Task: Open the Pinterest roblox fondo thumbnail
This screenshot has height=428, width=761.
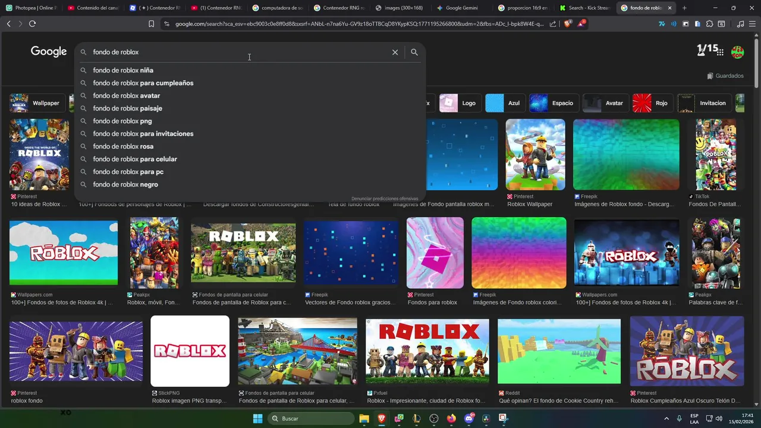Action: pyautogui.click(x=76, y=351)
